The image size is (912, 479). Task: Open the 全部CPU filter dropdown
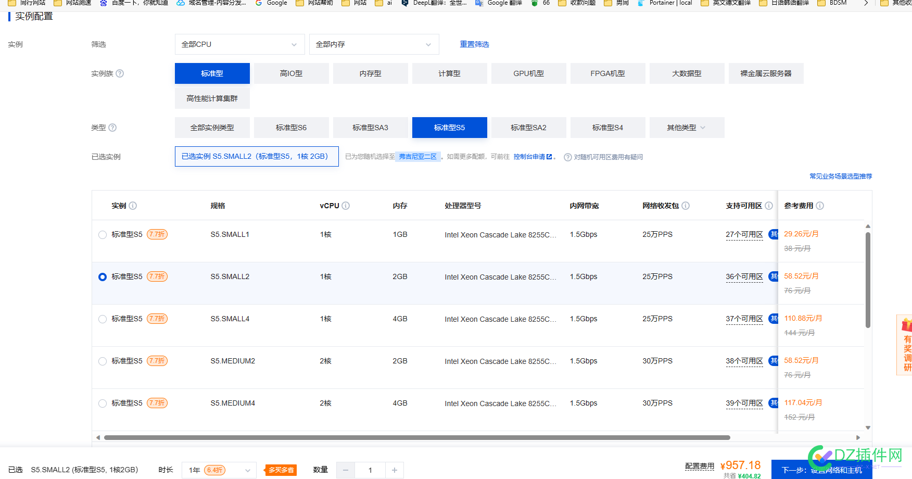[x=240, y=44]
